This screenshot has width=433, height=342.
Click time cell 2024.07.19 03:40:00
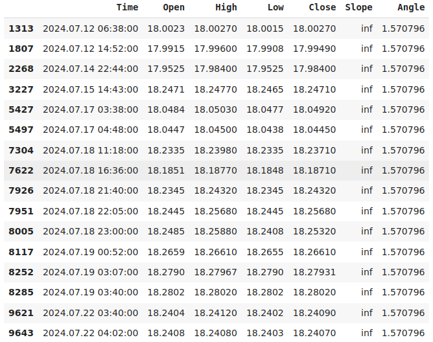pyautogui.click(x=90, y=292)
